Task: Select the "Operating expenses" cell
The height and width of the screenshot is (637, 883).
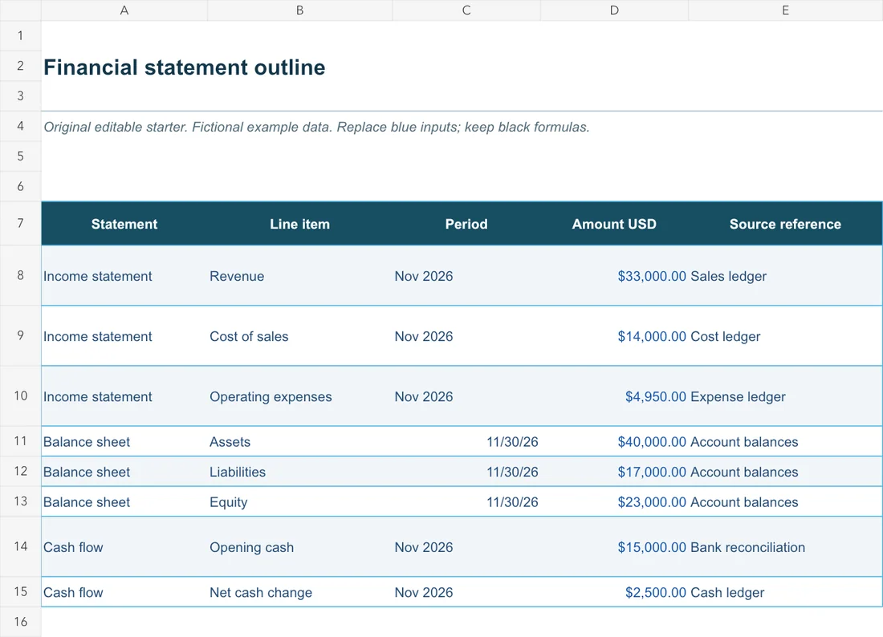Action: click(x=299, y=396)
